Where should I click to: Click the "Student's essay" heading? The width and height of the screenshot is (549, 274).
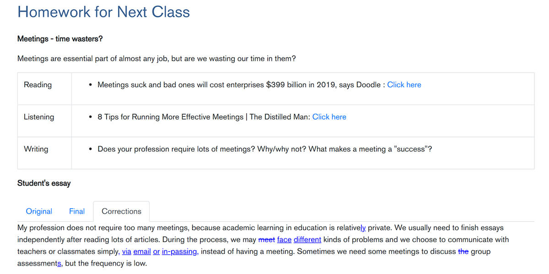(x=44, y=183)
